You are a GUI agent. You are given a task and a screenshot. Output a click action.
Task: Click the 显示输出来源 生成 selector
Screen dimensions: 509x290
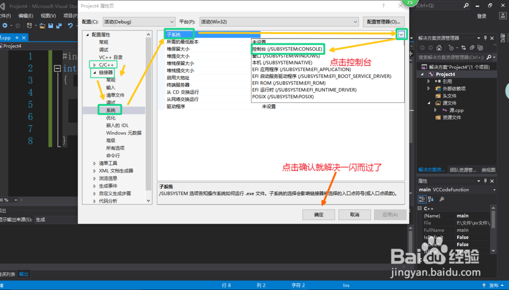56,220
